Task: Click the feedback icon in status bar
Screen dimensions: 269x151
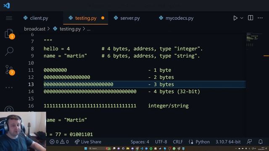Action: click(x=249, y=142)
